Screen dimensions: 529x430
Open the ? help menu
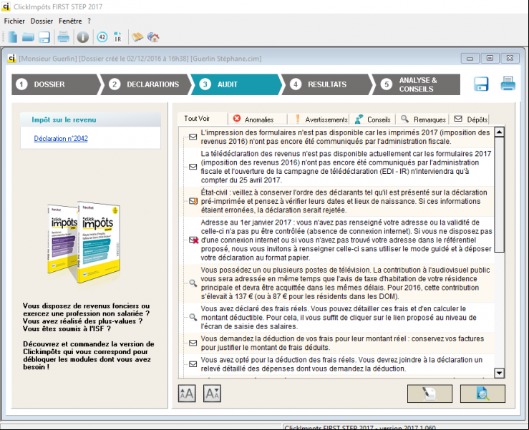89,21
